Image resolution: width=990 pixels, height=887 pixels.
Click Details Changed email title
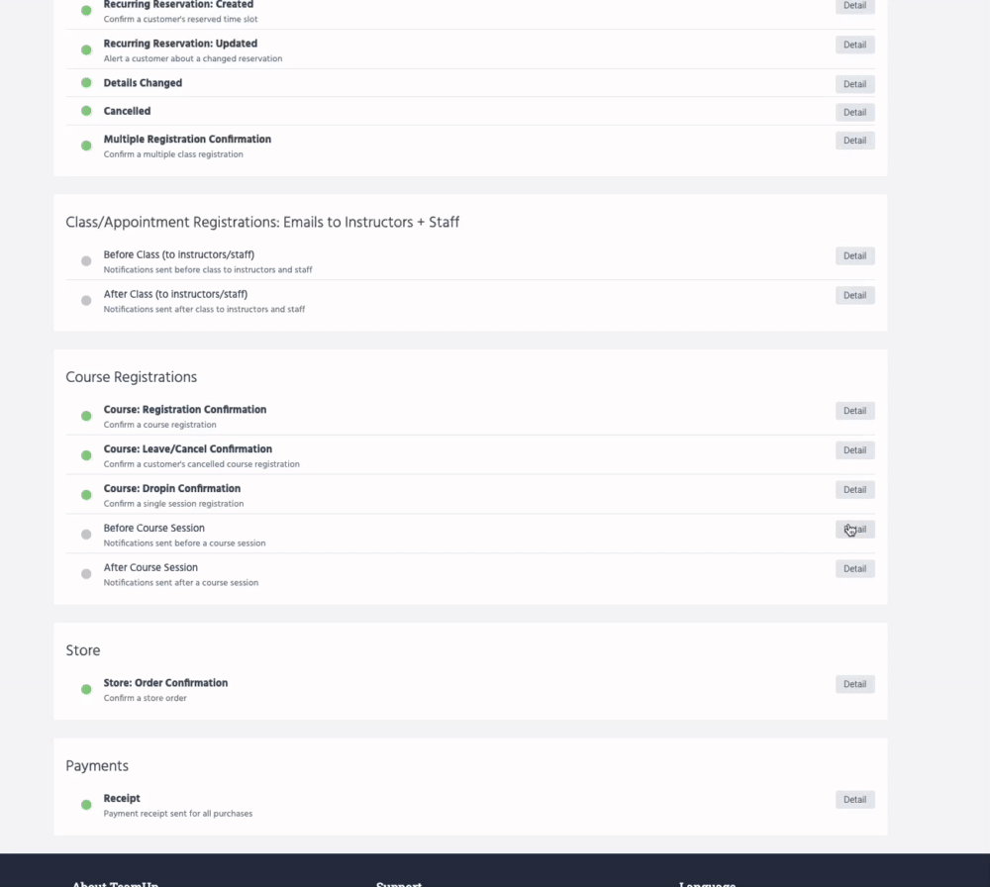(x=143, y=83)
